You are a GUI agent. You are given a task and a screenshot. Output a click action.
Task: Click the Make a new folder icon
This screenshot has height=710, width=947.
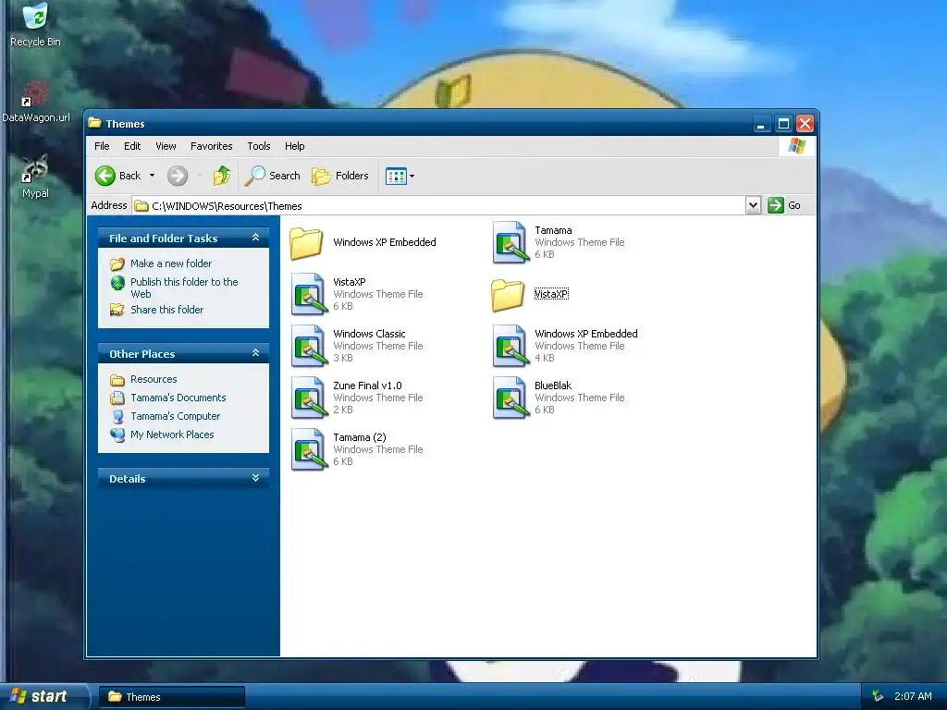[117, 263]
